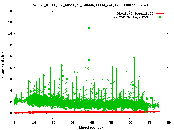Click the x-axis tick label 30
This screenshot has width=174, height=130.
tap(72, 123)
